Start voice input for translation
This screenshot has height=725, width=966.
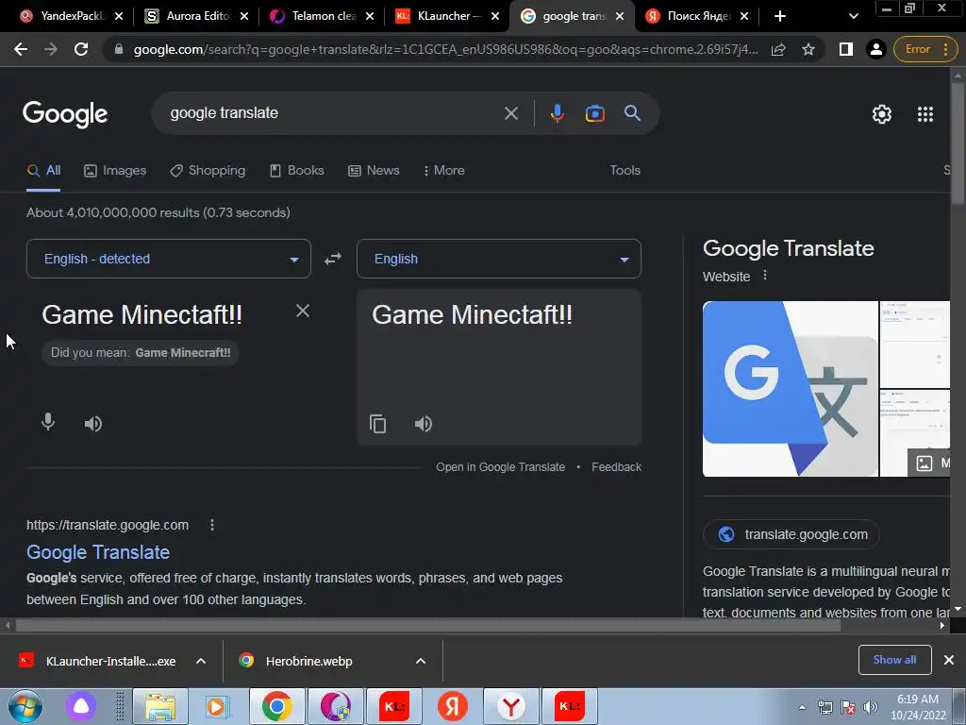tap(48, 422)
